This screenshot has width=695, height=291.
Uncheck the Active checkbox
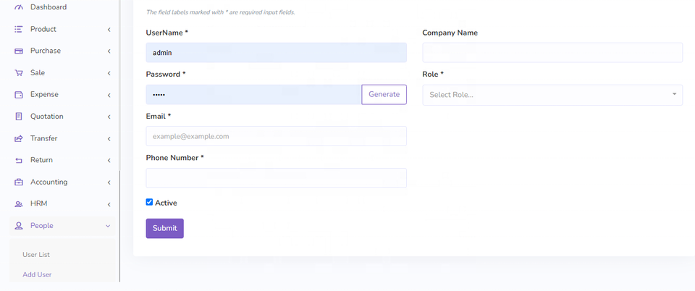coord(149,203)
